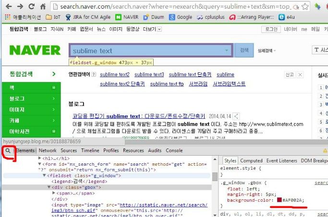Close the related searches with the X button
The height and width of the screenshot is (217, 328).
300,75
